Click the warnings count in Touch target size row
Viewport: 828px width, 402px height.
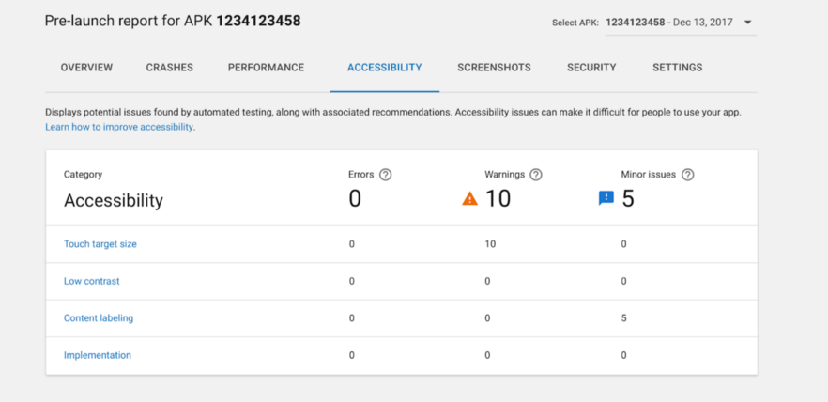click(490, 244)
